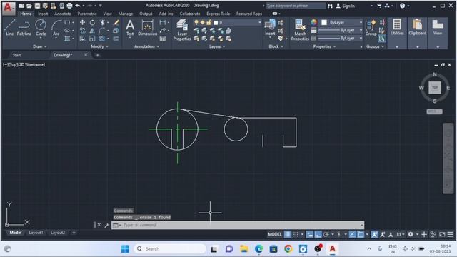457x257 pixels.
Task: Activate the Stretch tool
Action: [x=83, y=39]
